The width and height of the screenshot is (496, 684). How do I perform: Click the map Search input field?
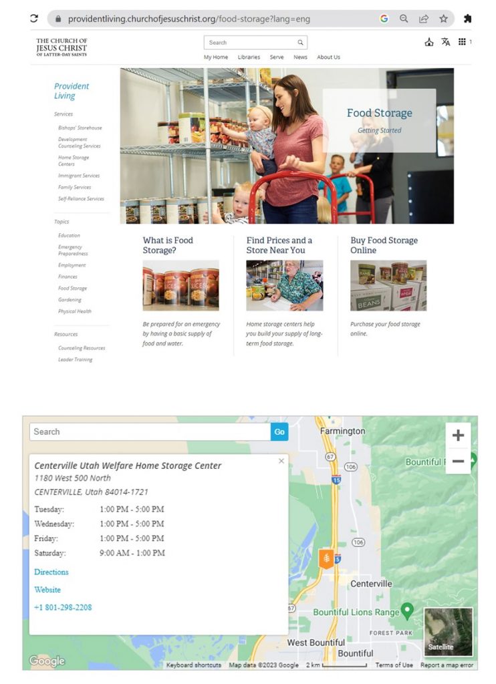click(150, 432)
